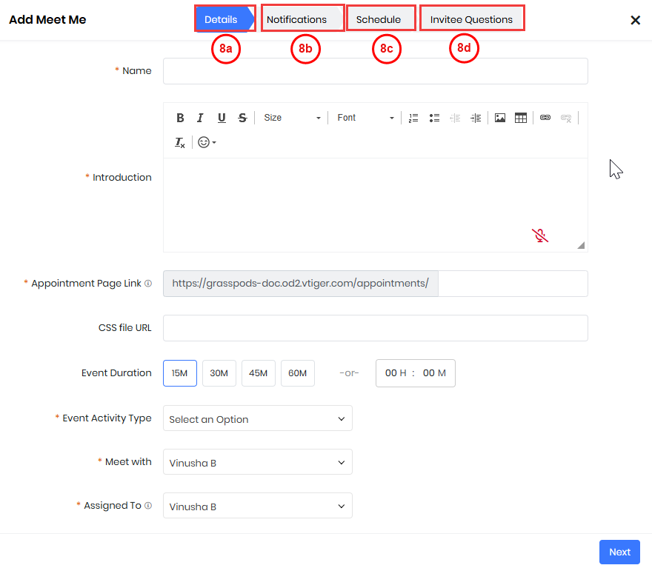Set event duration to 60M
This screenshot has width=652, height=568.
pos(298,373)
